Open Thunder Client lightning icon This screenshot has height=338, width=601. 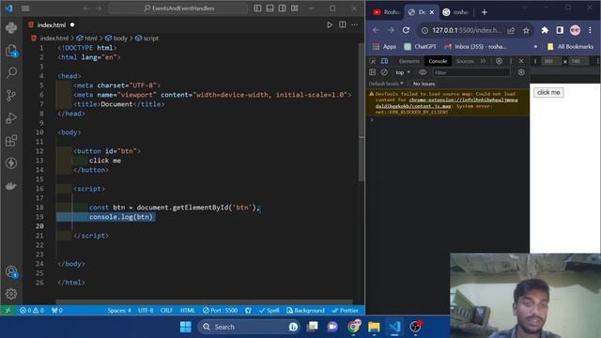pyautogui.click(x=11, y=163)
